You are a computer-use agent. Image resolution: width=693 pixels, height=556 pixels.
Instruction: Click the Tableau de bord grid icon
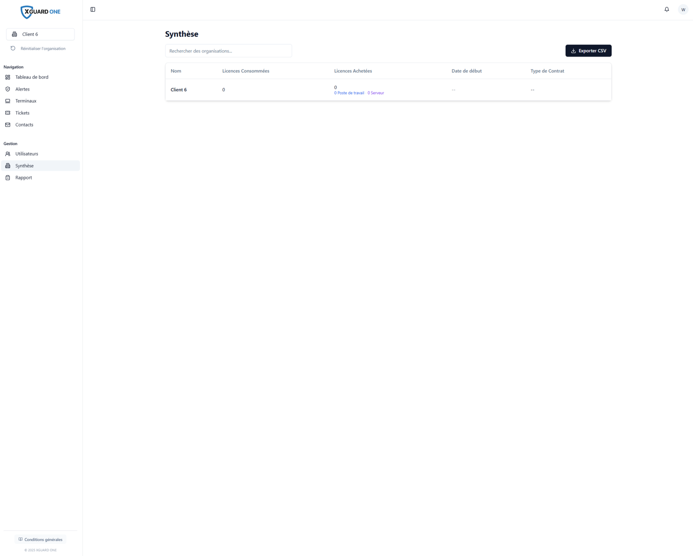tap(8, 77)
